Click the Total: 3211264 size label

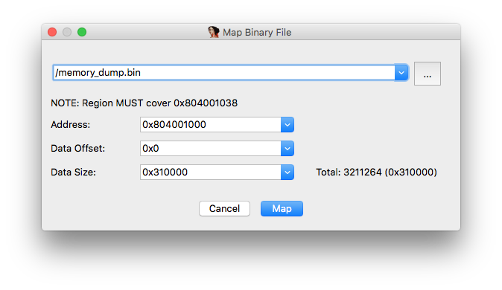377,173
